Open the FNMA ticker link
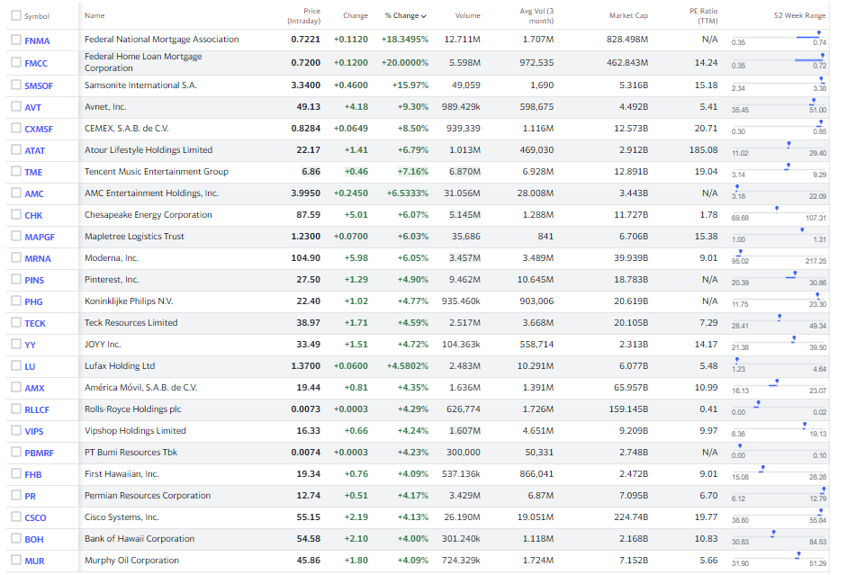 pyautogui.click(x=37, y=40)
